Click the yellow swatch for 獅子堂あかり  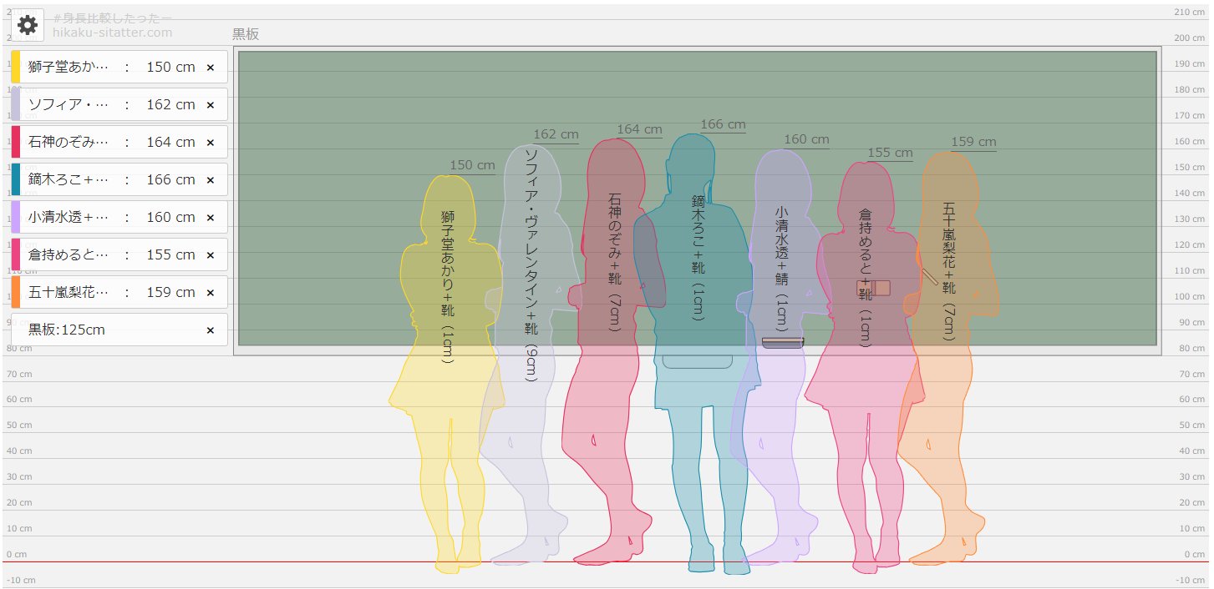coord(16,67)
